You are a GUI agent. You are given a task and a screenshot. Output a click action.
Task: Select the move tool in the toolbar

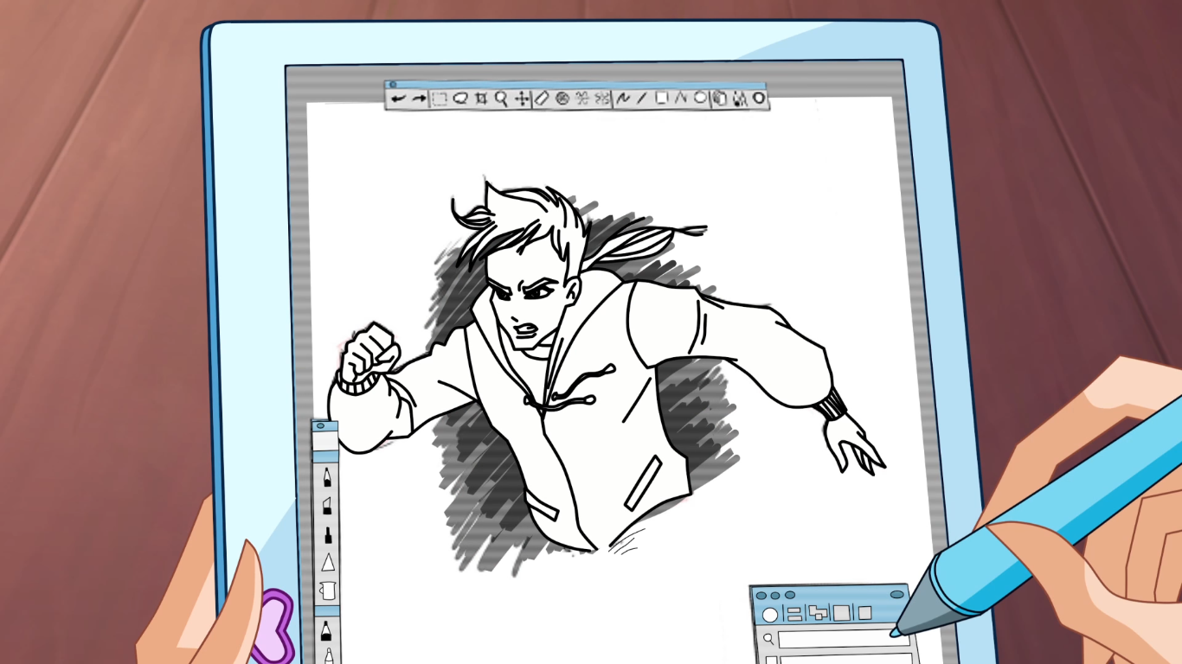click(x=522, y=99)
